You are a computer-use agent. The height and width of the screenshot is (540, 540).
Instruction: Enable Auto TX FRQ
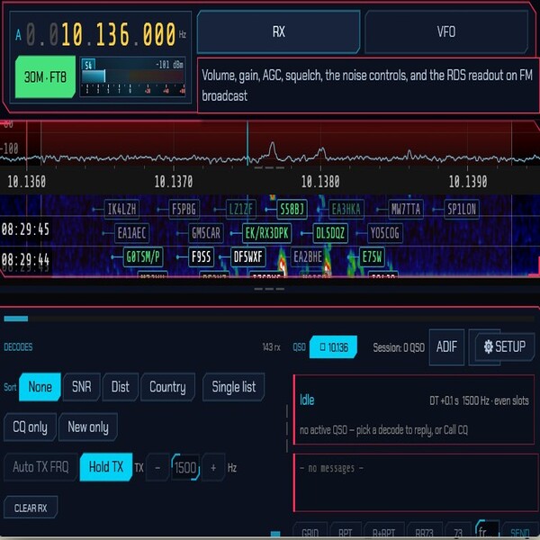[40, 467]
